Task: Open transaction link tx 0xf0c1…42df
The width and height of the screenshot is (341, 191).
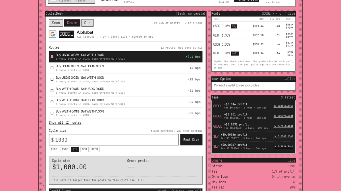Action: [283, 126]
